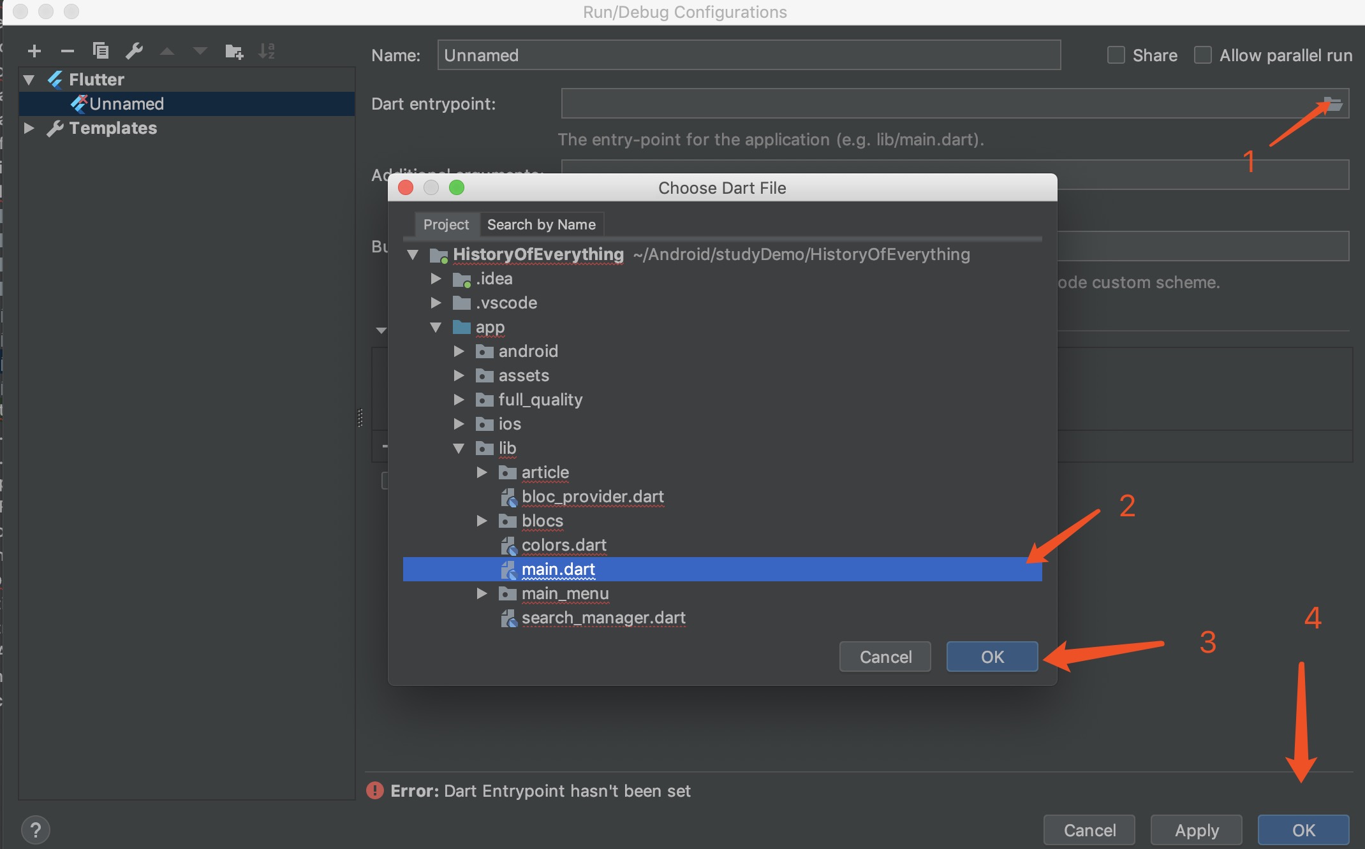Expand the main_menu folder in lib

[x=482, y=593]
